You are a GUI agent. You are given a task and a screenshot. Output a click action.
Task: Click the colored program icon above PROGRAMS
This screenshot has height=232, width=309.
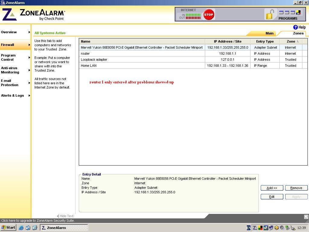tap(298, 13)
